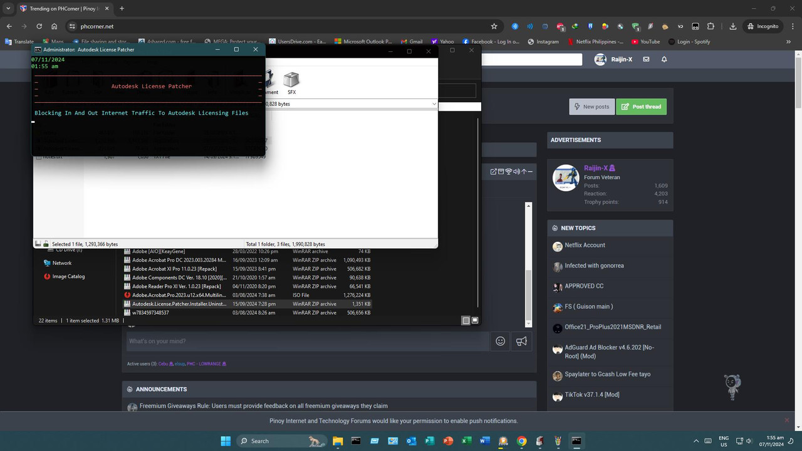
Task: Open emoji picker in the shoutbox
Action: pos(500,341)
